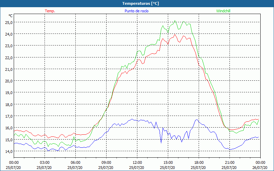Click the "25/07/20" date under 18:00

(198, 168)
